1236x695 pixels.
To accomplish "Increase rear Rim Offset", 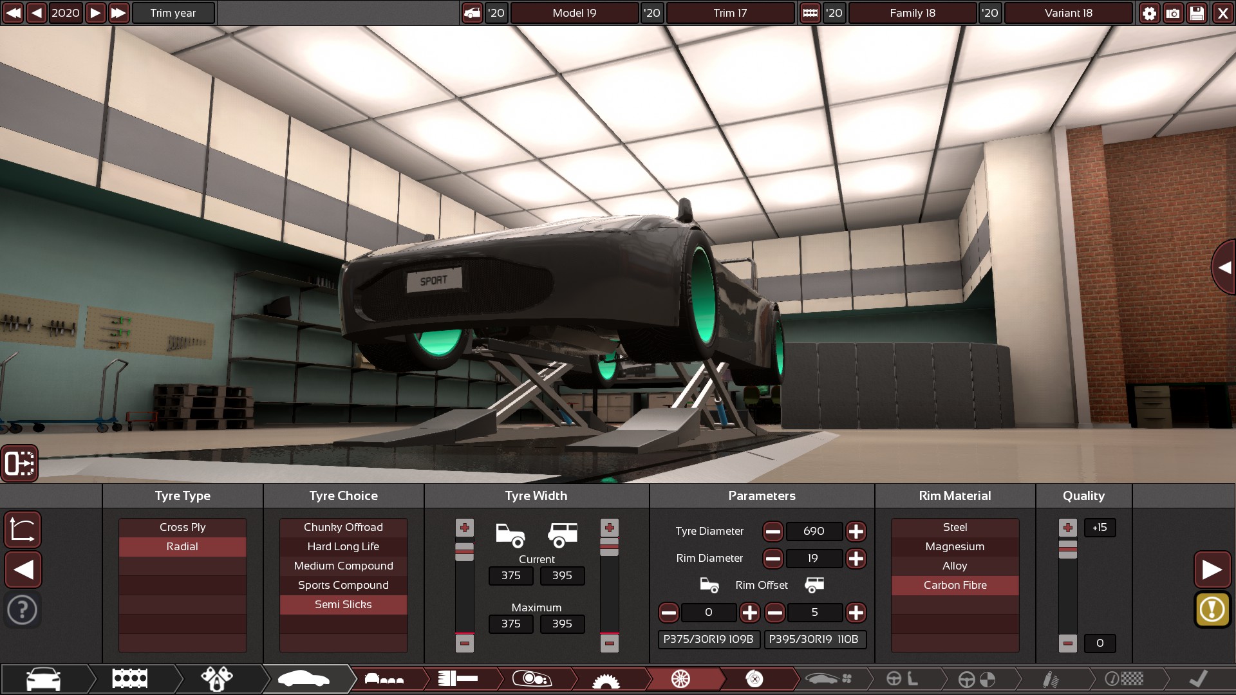I will tap(856, 613).
